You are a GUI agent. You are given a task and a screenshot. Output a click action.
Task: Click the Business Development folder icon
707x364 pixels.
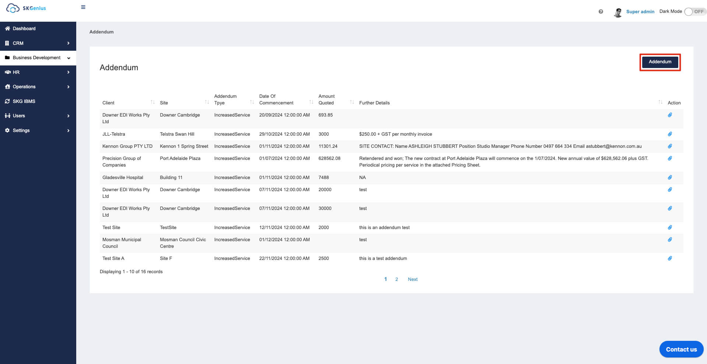pos(7,57)
